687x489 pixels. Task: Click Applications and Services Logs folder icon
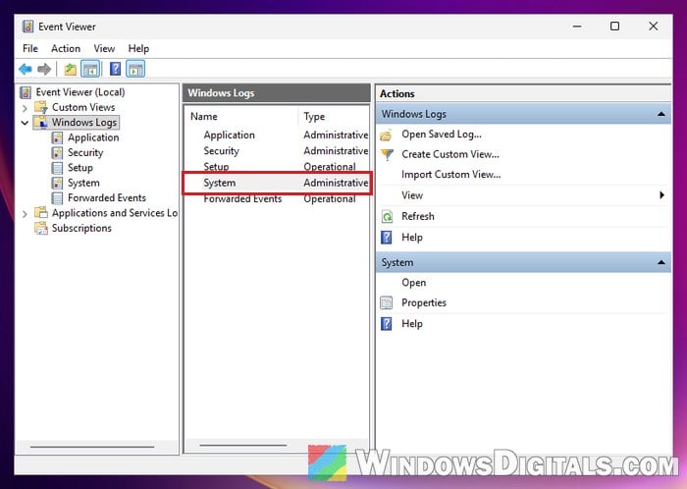click(41, 212)
